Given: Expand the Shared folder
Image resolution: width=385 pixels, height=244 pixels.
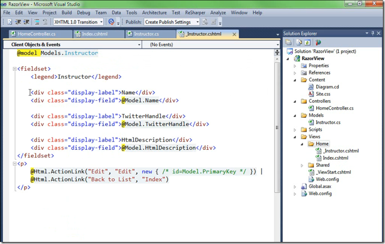Looking at the screenshot, I should coord(302,165).
